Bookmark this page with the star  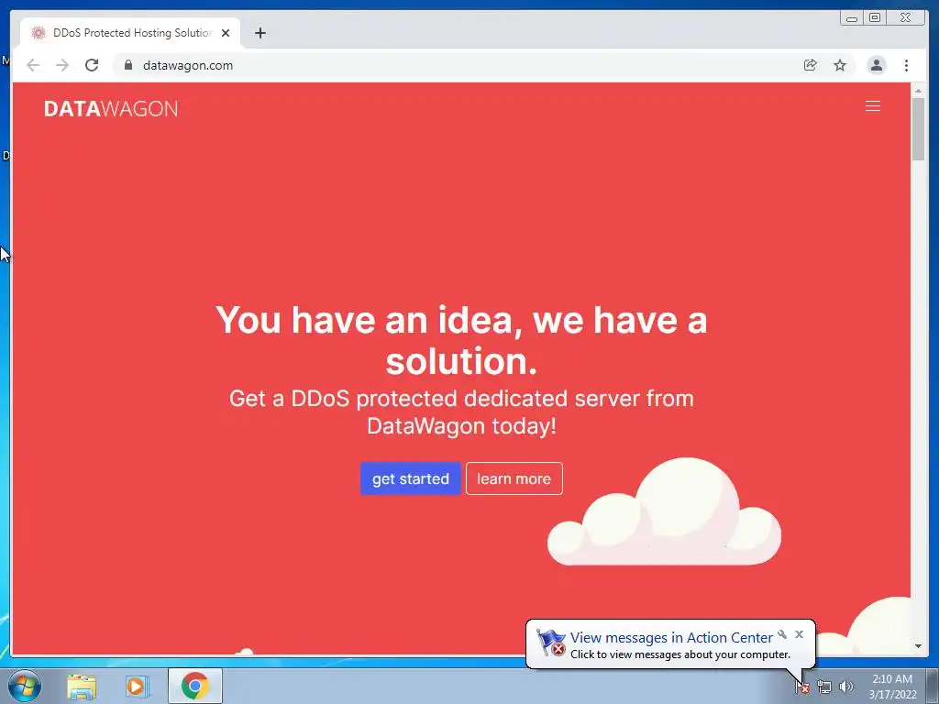[840, 65]
